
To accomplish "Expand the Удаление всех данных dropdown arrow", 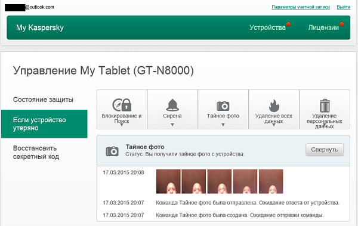I will (274, 125).
